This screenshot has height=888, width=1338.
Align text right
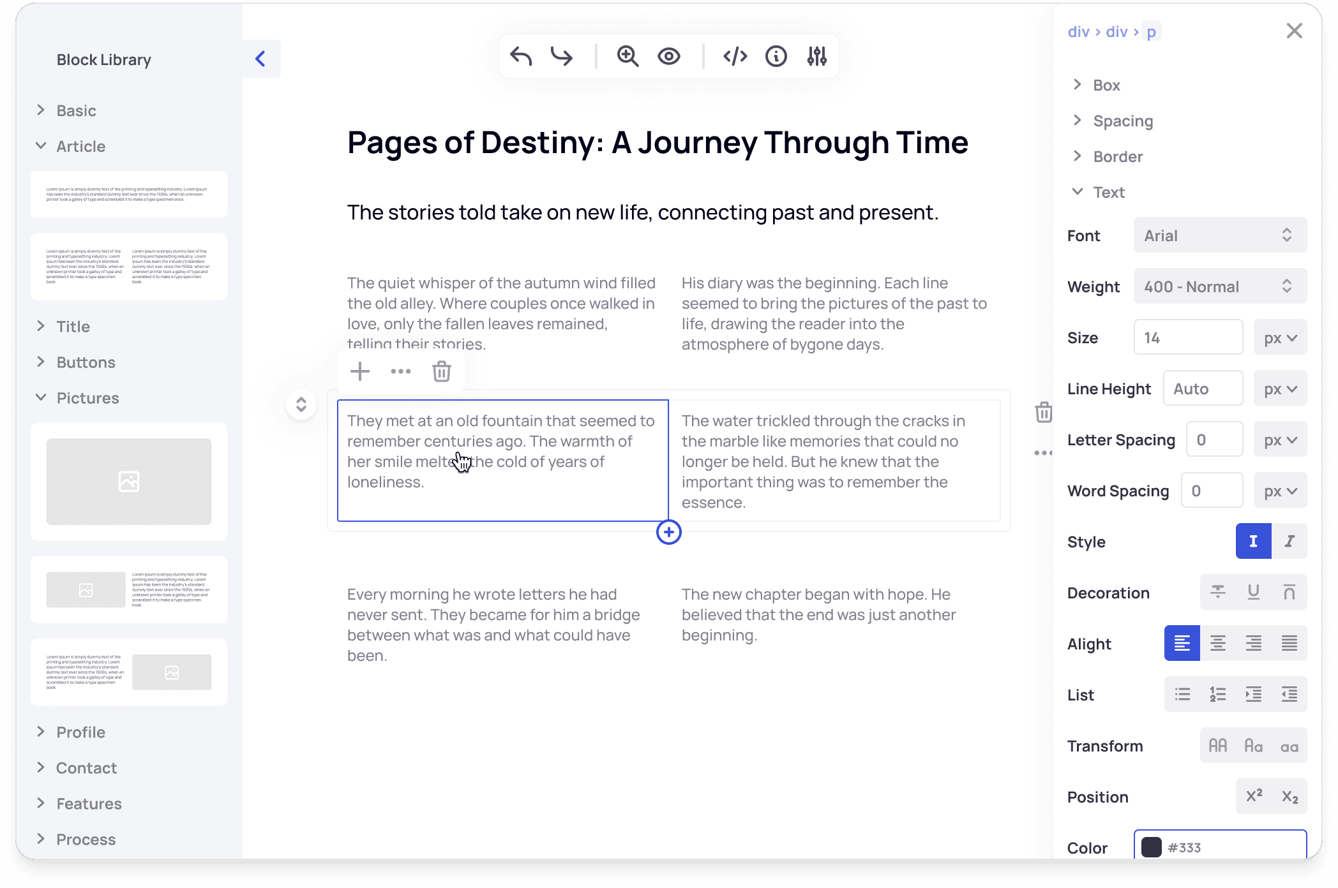pos(1254,643)
